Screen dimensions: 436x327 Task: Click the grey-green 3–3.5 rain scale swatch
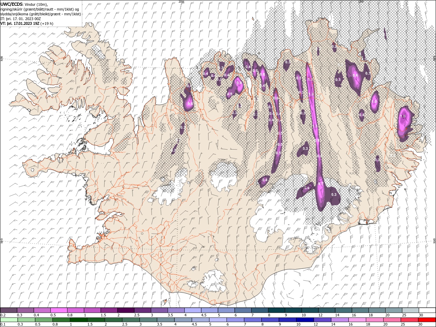(148, 320)
